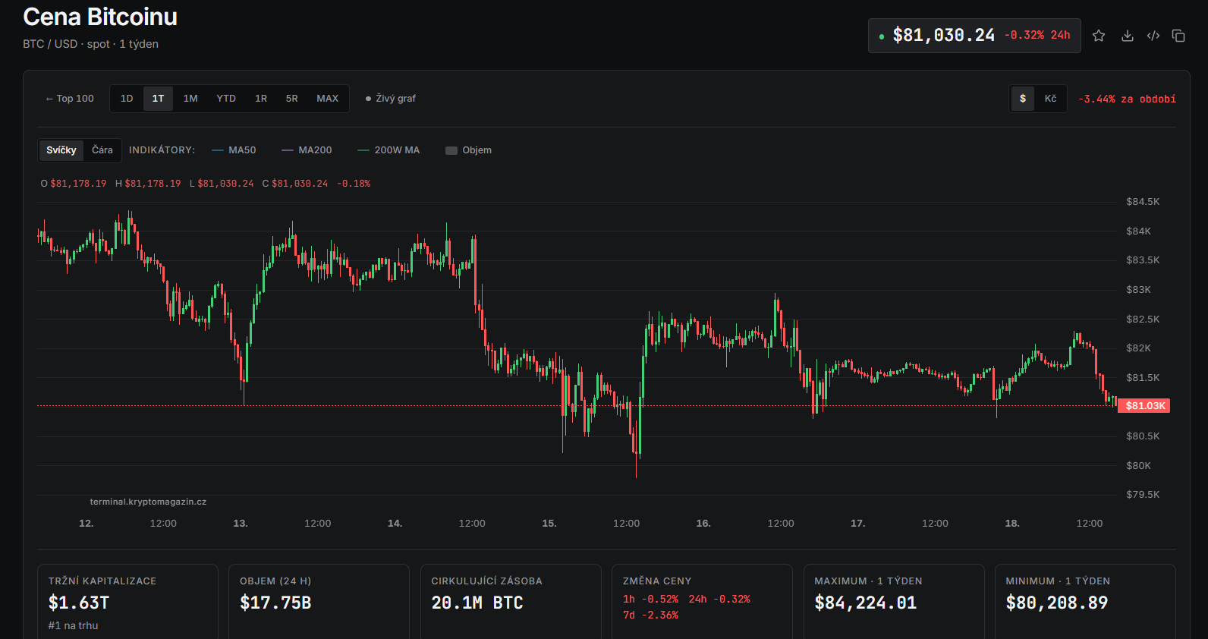
Task: Click the 12. date label on axis
Action: [87, 524]
